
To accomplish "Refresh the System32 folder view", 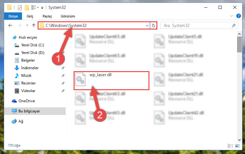I will click(x=154, y=25).
